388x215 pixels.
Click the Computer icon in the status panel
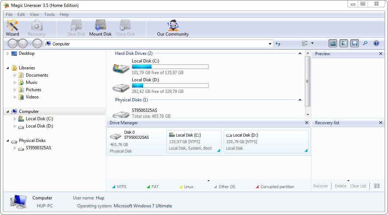tap(19, 202)
